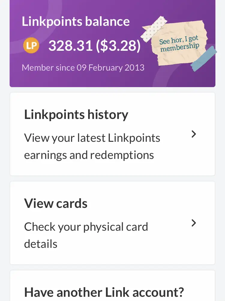Expand Linkpoints history with the chevron arrow
This screenshot has height=301, width=225.
[194, 134]
